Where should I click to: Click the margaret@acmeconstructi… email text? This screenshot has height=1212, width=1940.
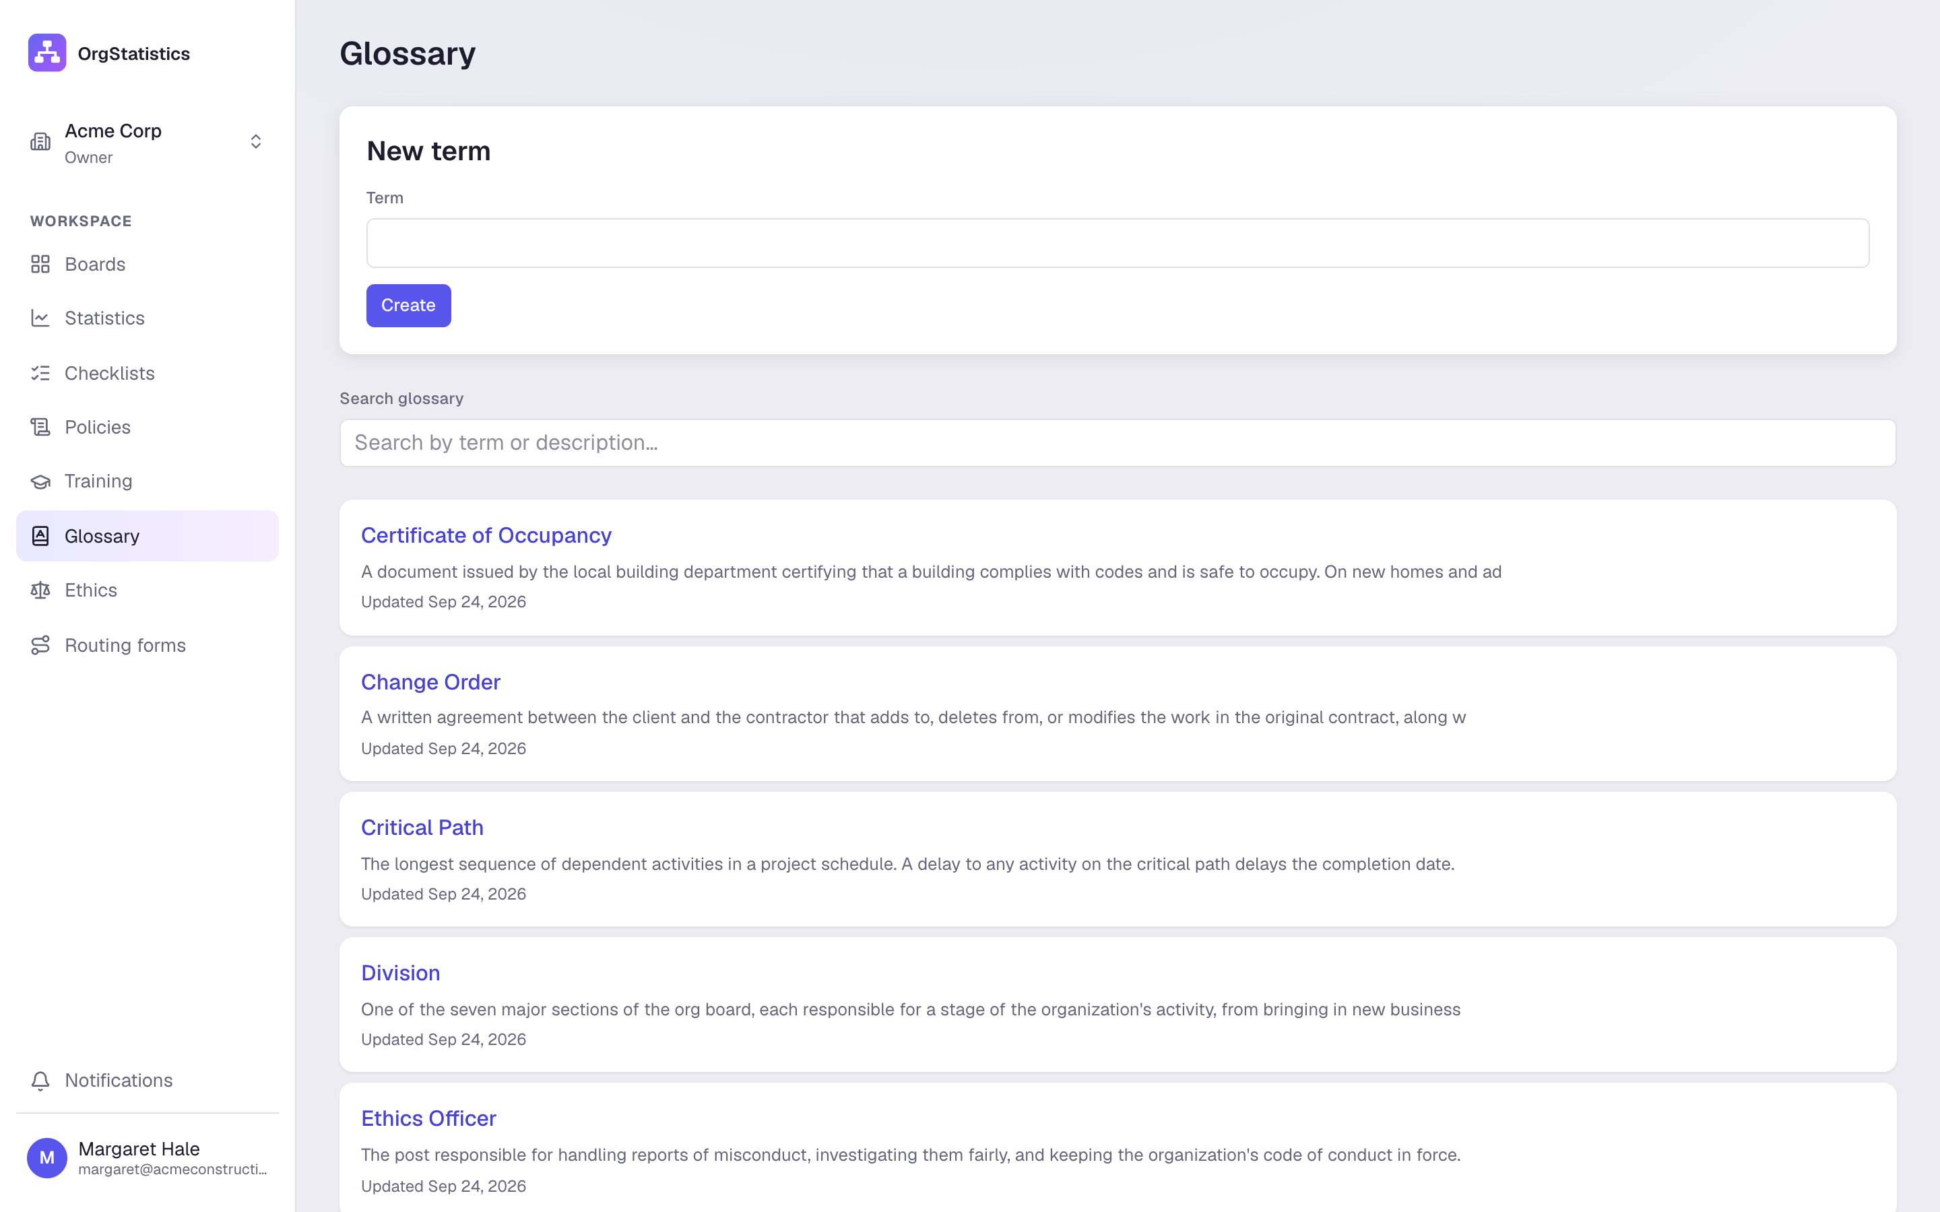coord(173,1170)
